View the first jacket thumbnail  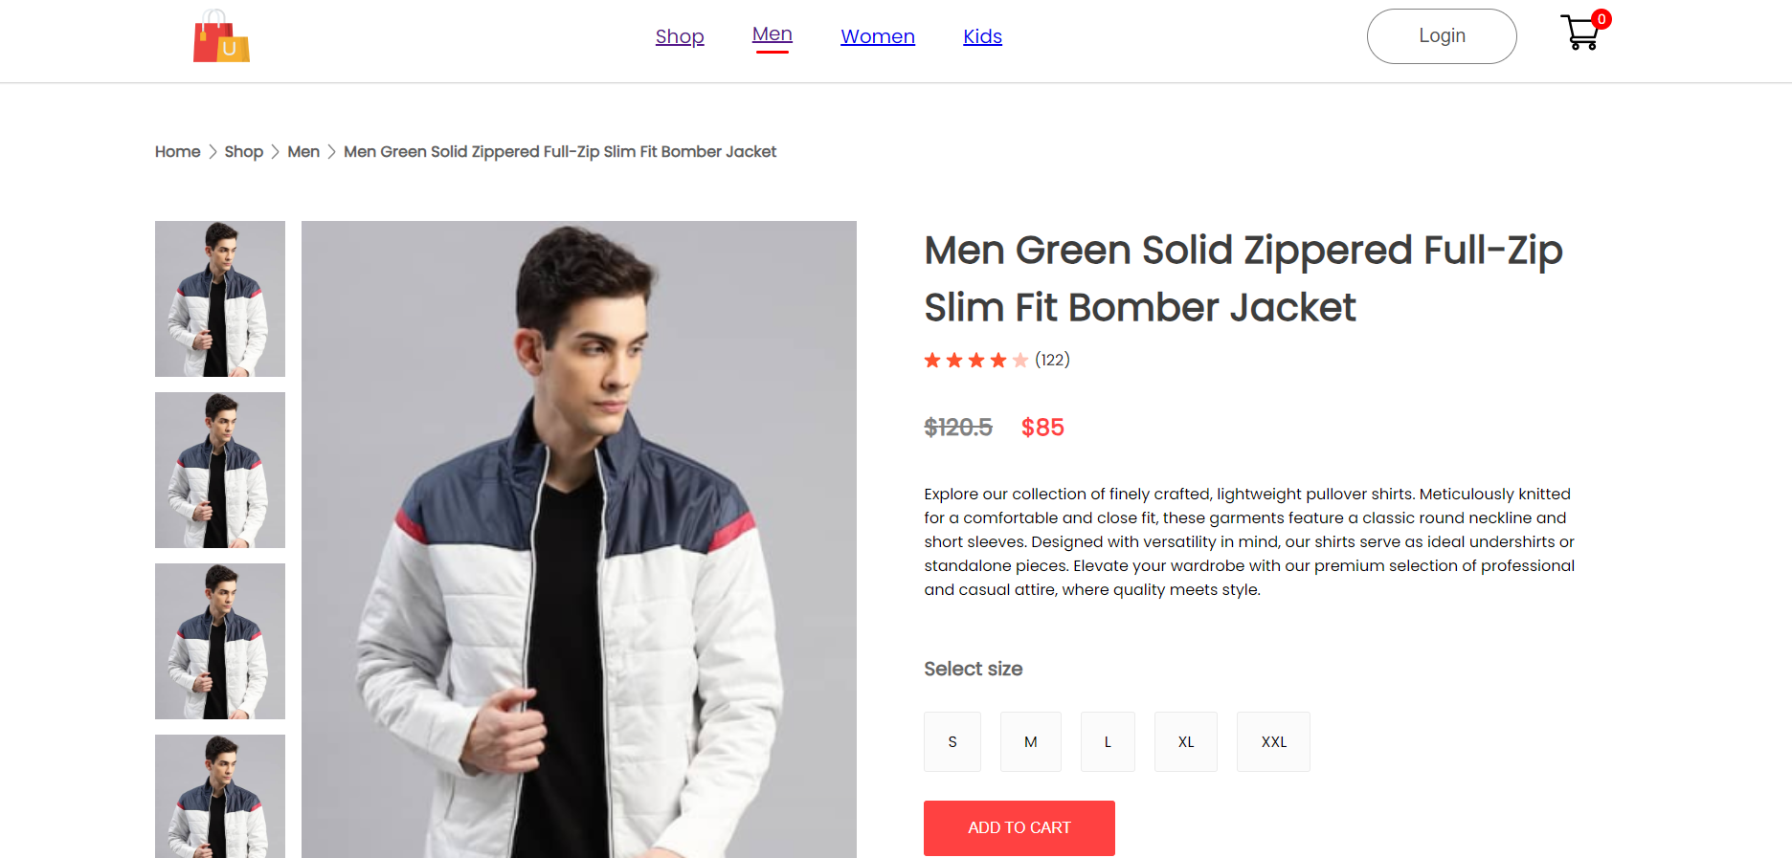click(220, 298)
